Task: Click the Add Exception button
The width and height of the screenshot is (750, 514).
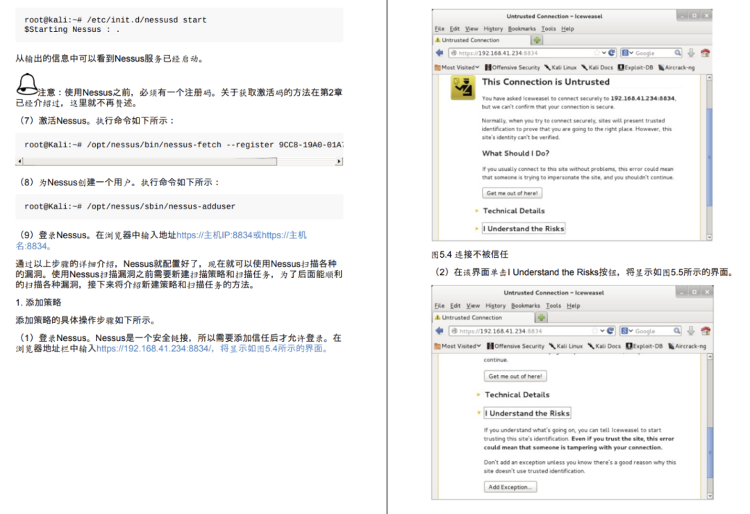Action: [510, 487]
